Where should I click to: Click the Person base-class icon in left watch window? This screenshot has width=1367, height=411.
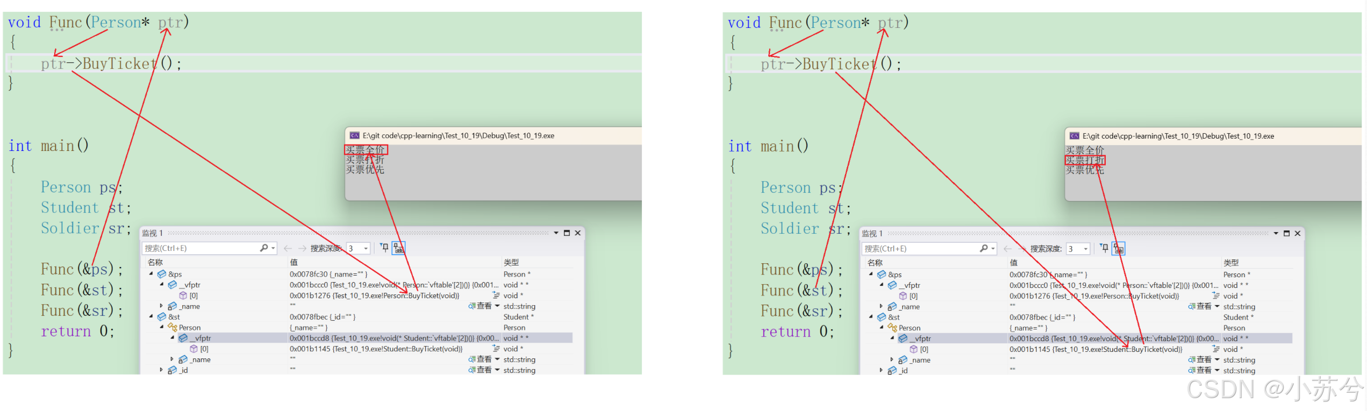coord(173,327)
